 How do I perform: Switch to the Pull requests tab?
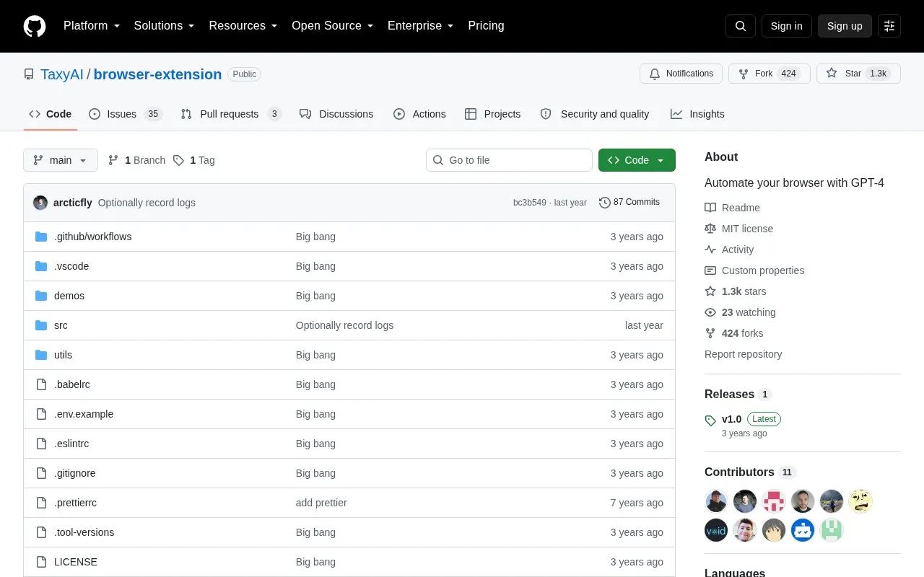tap(231, 114)
